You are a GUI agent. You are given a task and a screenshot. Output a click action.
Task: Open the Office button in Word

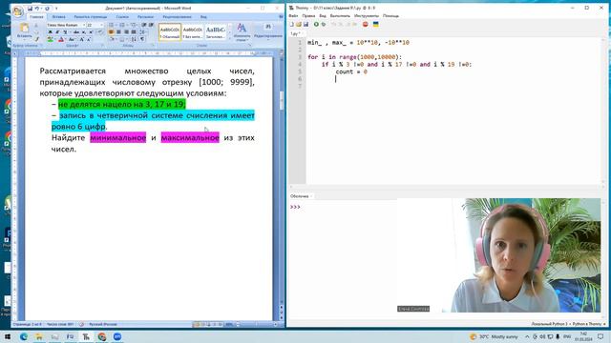pos(18,10)
